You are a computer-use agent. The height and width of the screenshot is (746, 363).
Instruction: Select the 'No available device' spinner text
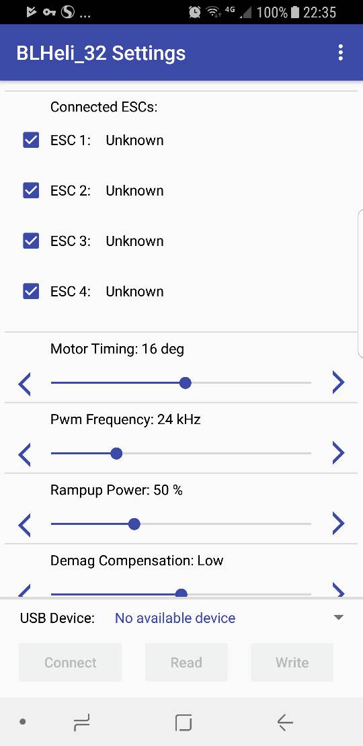tap(175, 618)
